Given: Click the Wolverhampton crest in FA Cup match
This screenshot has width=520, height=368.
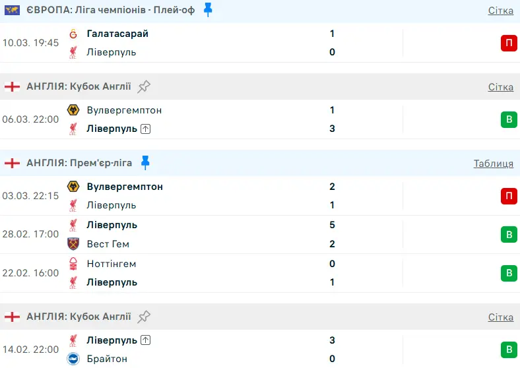Looking at the screenshot, I should [73, 110].
